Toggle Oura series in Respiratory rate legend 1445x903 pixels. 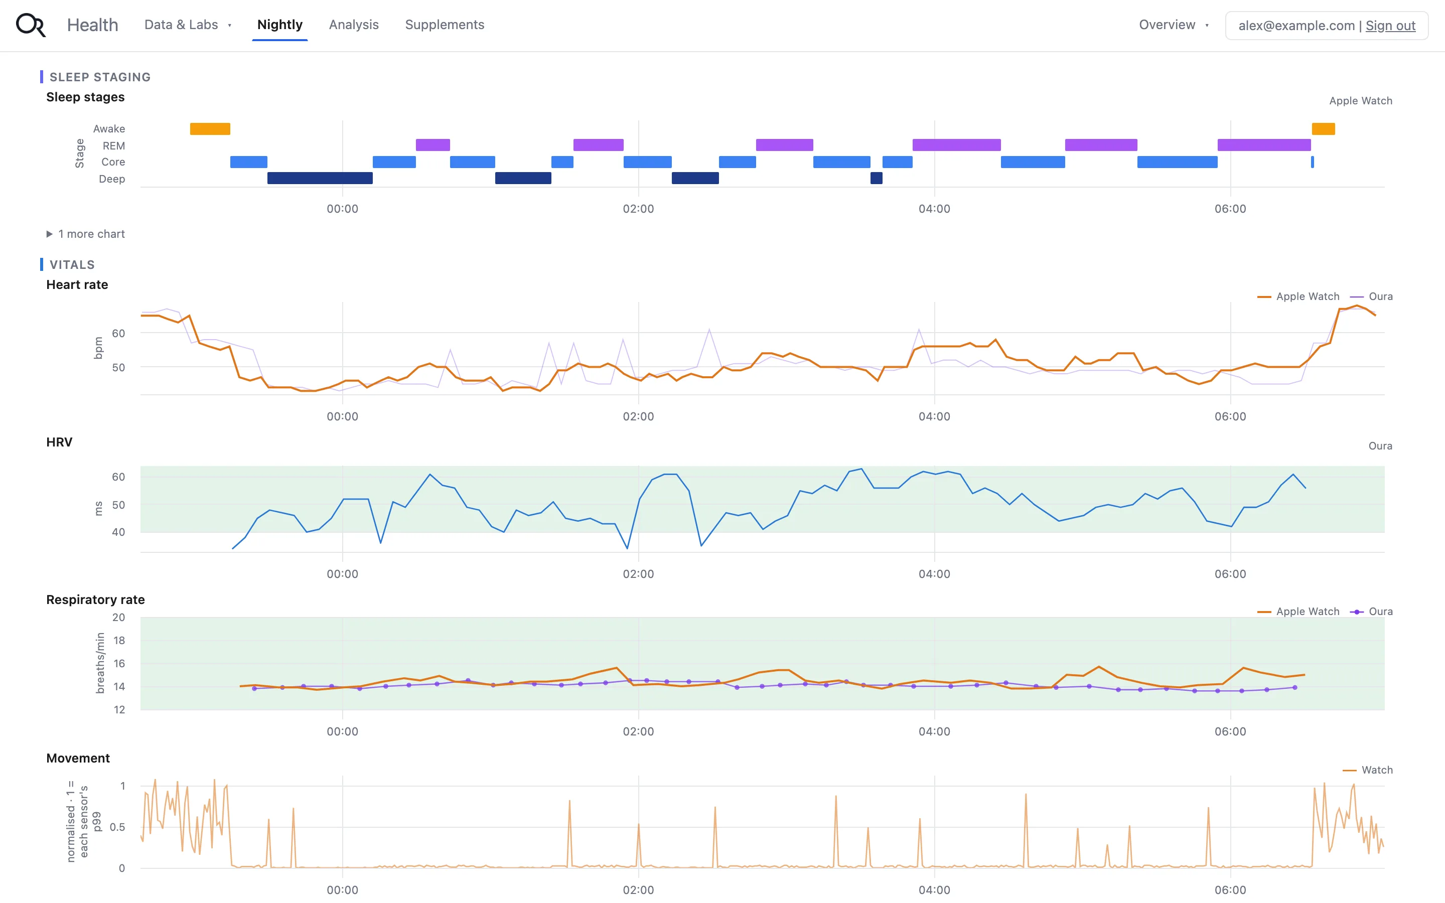pos(1371,612)
